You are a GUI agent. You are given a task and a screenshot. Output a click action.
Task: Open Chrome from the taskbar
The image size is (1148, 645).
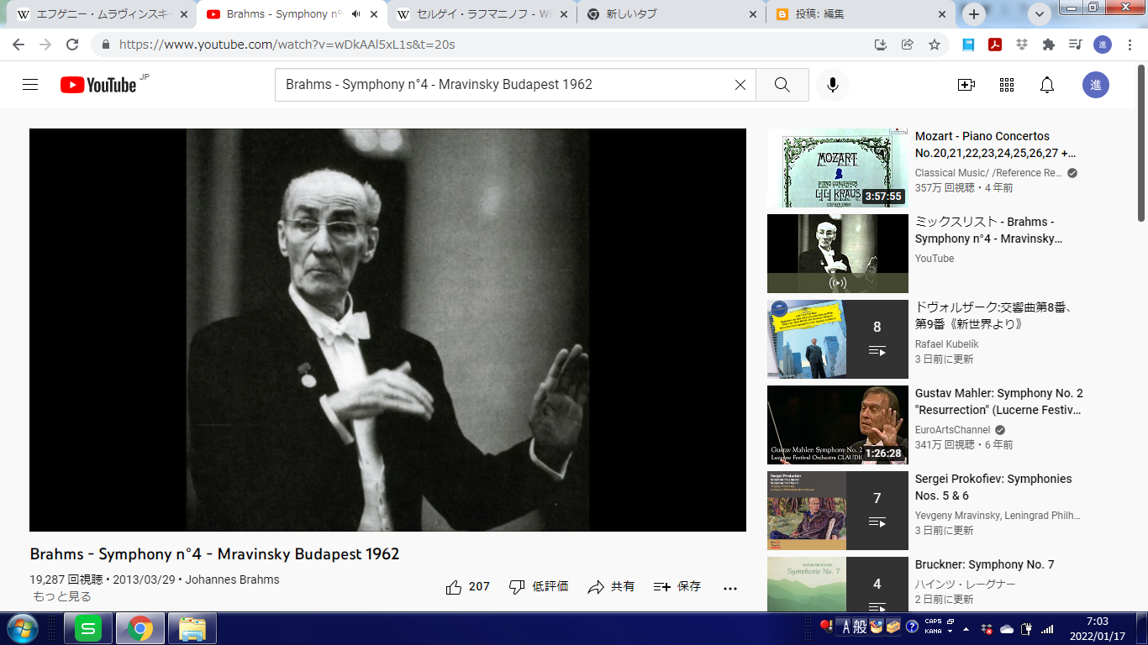pyautogui.click(x=140, y=628)
